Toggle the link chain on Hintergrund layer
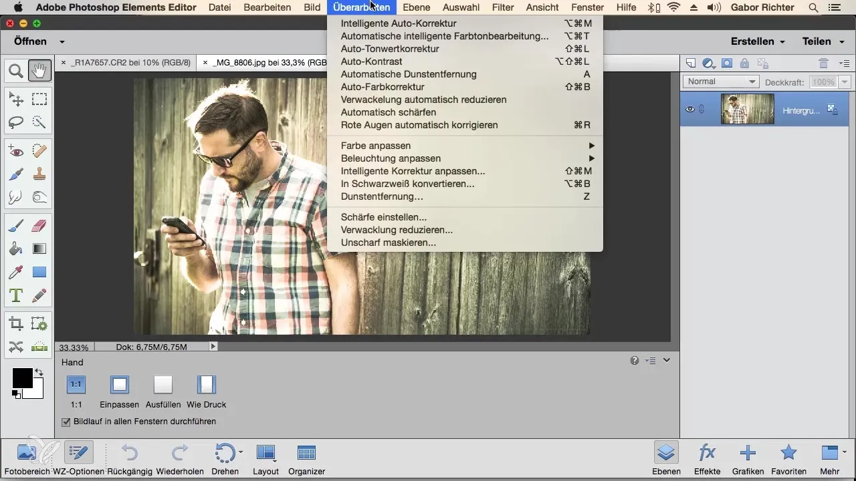 click(702, 110)
